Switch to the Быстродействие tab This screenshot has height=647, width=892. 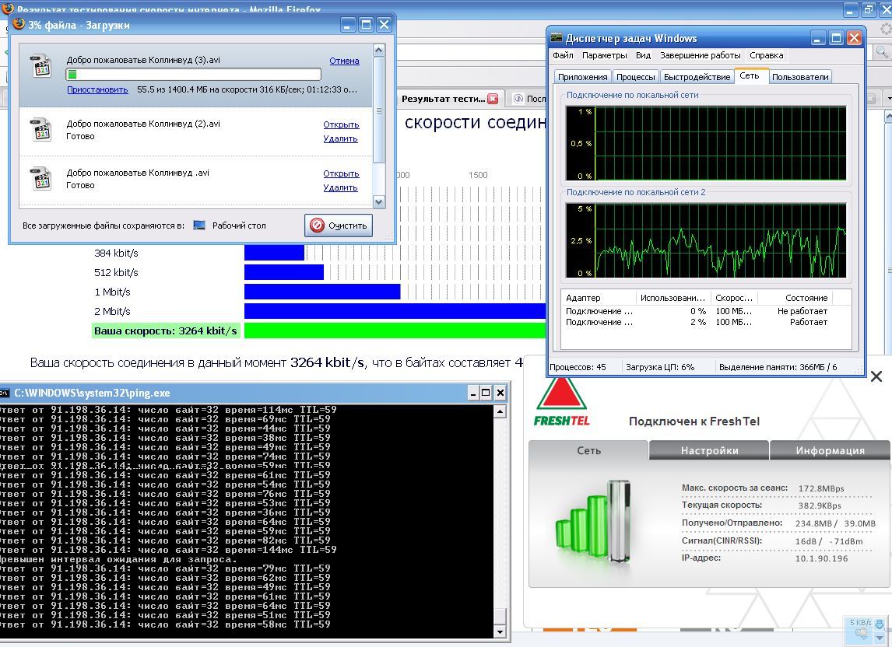coord(697,77)
